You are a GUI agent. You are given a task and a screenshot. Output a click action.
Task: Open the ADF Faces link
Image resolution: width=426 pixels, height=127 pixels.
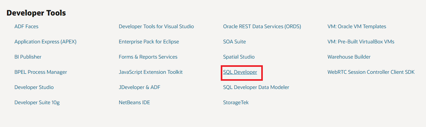pos(27,27)
